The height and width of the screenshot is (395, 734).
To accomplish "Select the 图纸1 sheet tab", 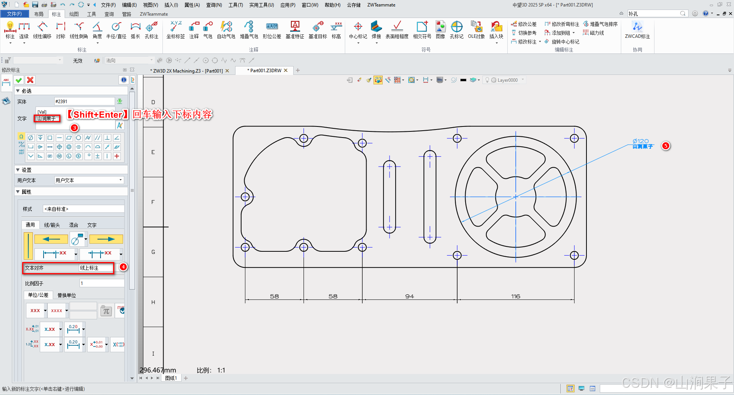I will coord(171,378).
